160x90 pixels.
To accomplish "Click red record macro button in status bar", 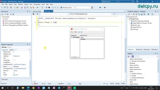I will (35, 84).
